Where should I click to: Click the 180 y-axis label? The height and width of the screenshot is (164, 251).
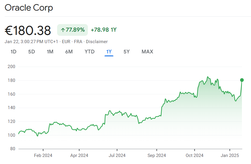(x=11, y=80)
